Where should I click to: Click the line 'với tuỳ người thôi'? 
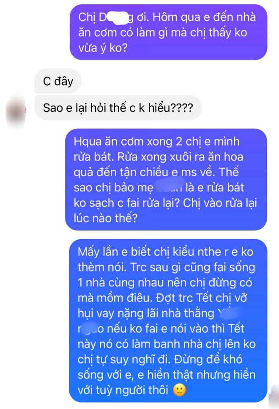[x=123, y=390]
